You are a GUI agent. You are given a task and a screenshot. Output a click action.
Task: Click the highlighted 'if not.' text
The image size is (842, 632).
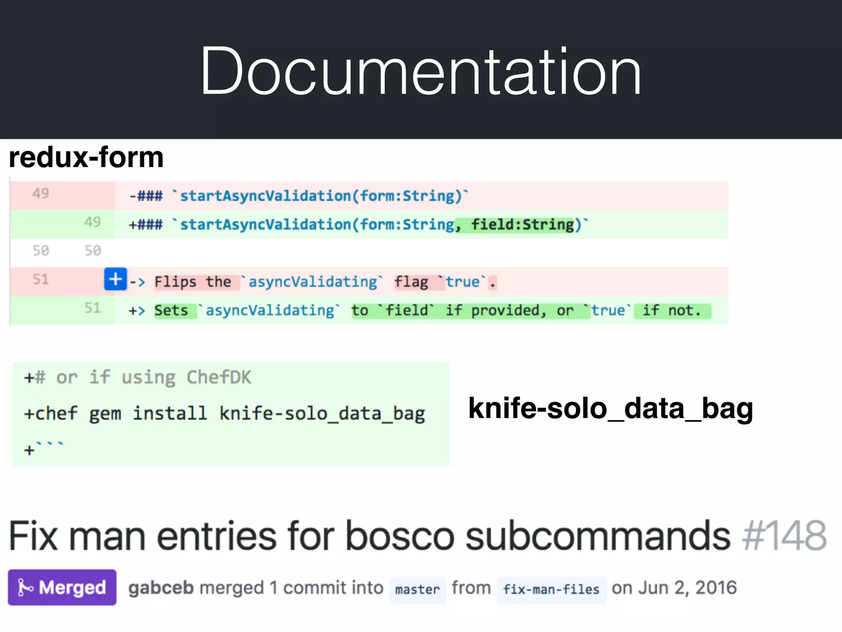(x=672, y=310)
